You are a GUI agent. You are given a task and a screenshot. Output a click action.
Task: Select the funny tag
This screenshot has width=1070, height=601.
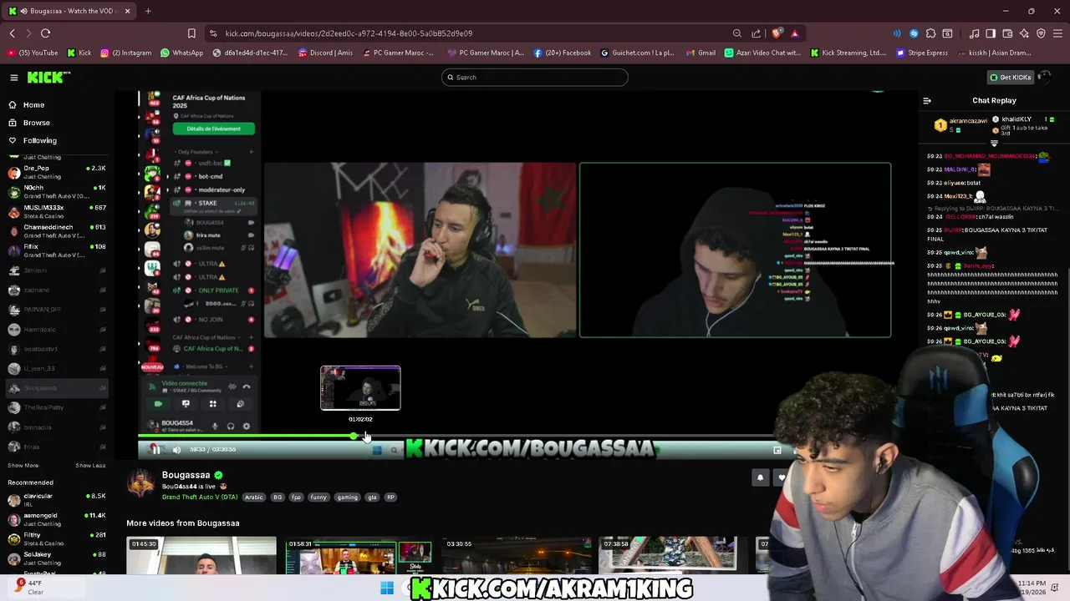coord(318,497)
